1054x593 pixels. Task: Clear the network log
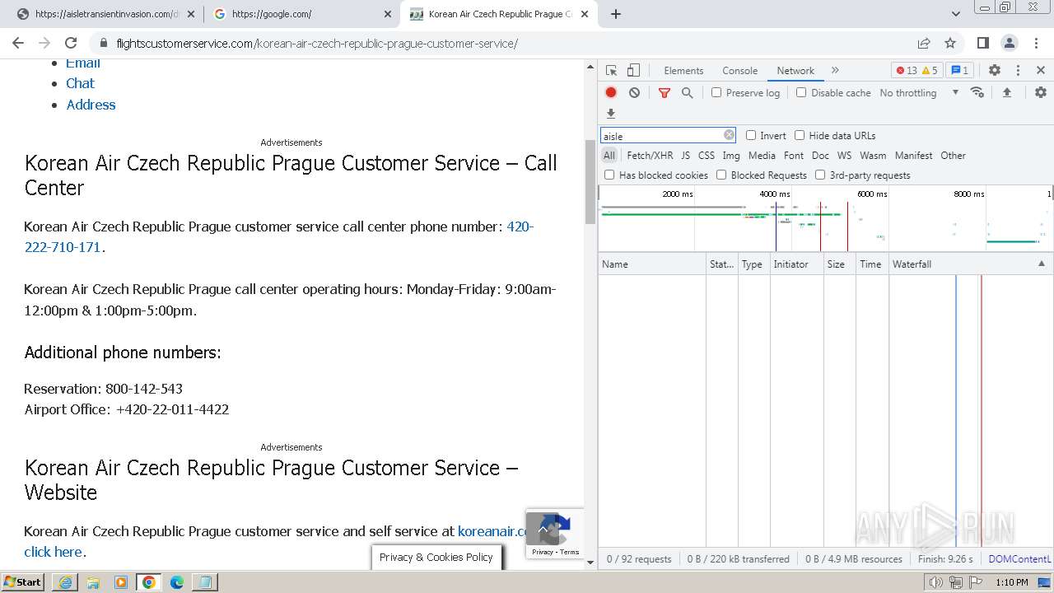(634, 93)
